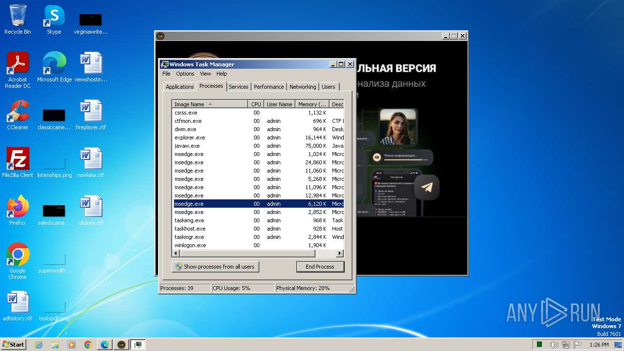Image resolution: width=624 pixels, height=351 pixels.
Task: Open the Start menu
Action: pyautogui.click(x=13, y=345)
